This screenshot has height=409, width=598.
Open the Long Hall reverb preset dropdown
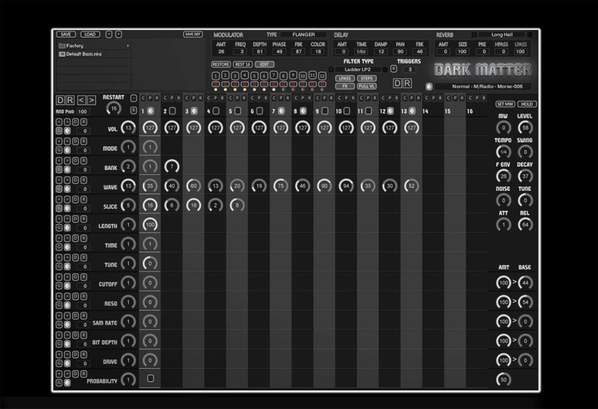502,34
